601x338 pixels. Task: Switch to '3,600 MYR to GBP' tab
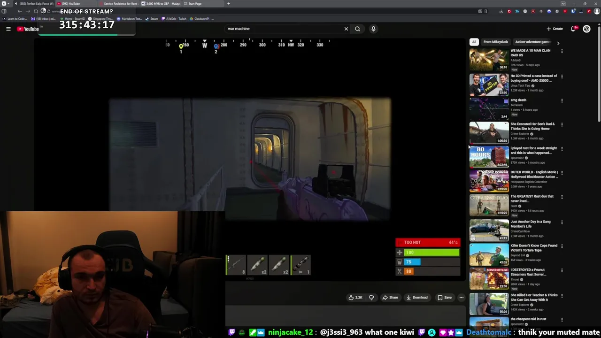click(x=161, y=4)
